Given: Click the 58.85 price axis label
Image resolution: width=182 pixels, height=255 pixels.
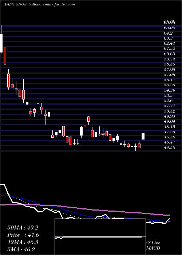Looking at the screenshot, I should click(170, 64).
